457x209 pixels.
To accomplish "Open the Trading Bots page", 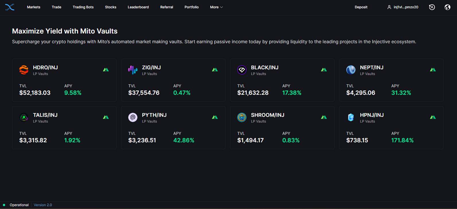I will click(x=83, y=7).
